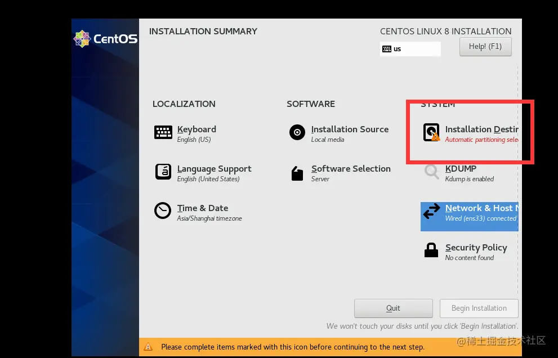
Task: Open Language Support icon
Action: (163, 172)
